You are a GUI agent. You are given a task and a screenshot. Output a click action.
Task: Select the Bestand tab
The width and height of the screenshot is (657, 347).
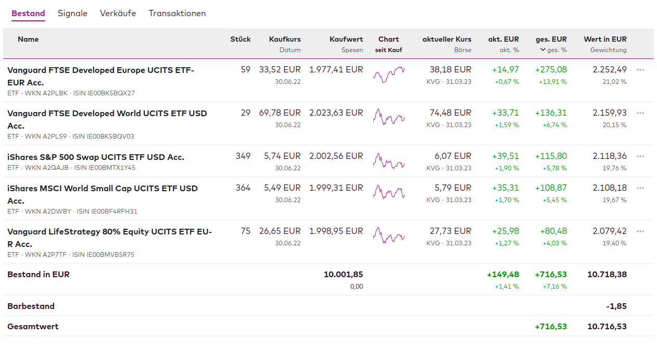click(28, 14)
